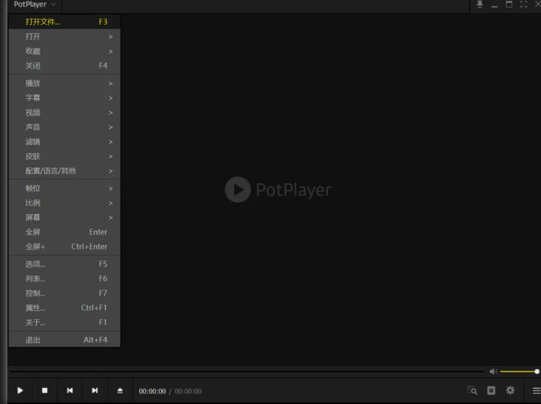Screen dimensions: 541x404
Task: Expand the 声音 submenu
Action: tap(65, 127)
